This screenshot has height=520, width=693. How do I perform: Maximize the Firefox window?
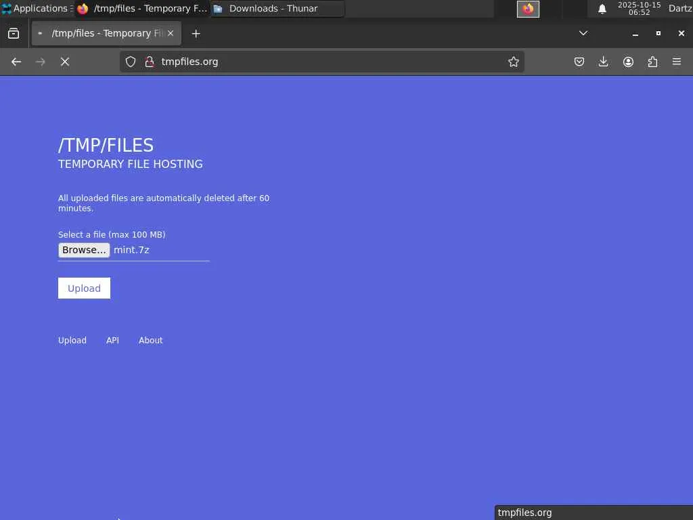tap(658, 33)
